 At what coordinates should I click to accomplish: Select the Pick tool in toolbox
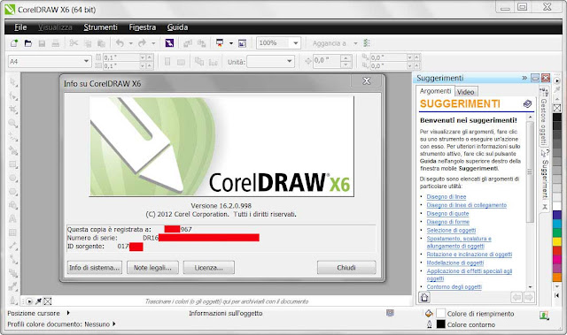pyautogui.click(x=13, y=82)
